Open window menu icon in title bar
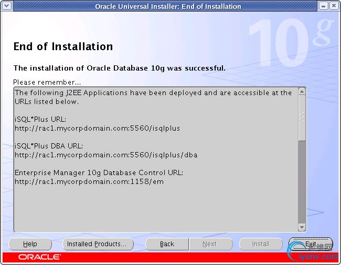Screen dimensions: 341x265 pos(6,5)
